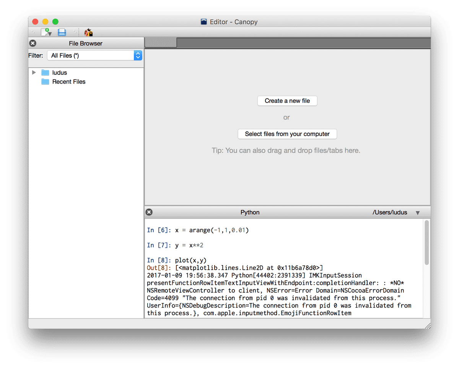This screenshot has height=369, width=459.
Task: Click the save file toolbar icon
Action: point(62,32)
